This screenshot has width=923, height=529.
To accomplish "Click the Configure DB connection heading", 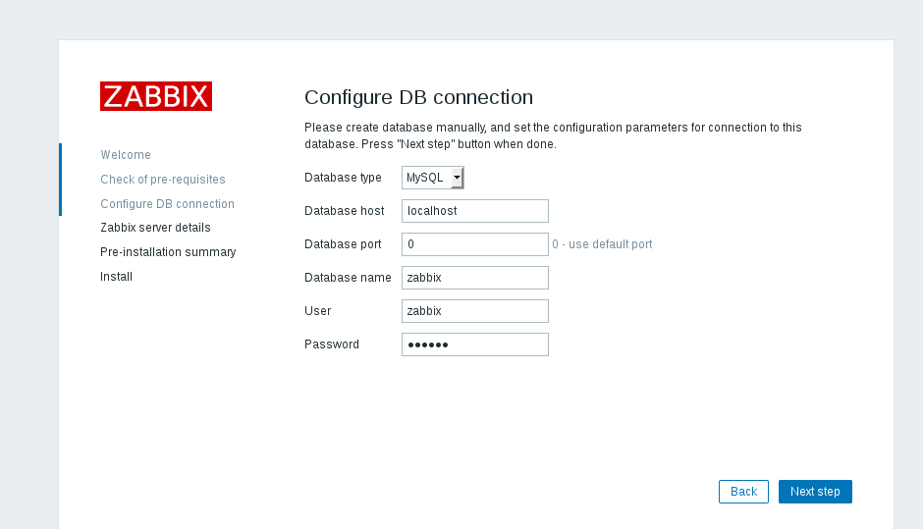I will (418, 97).
